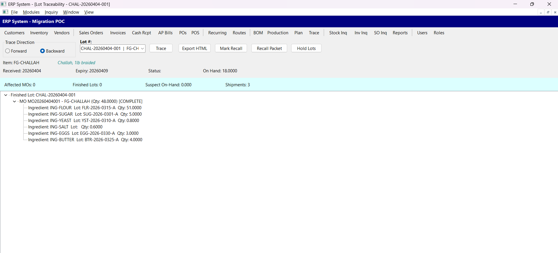Image resolution: width=558 pixels, height=253 pixels.
Task: Select Ingredient: ING-YEAST row
Action: [x=83, y=121]
